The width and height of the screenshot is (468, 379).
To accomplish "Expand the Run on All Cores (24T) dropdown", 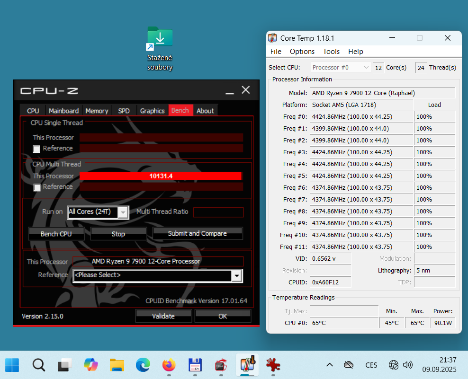I will click(123, 212).
